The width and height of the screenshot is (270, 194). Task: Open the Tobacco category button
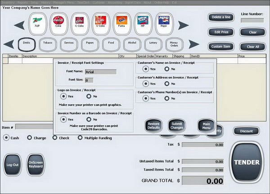tap(48, 44)
